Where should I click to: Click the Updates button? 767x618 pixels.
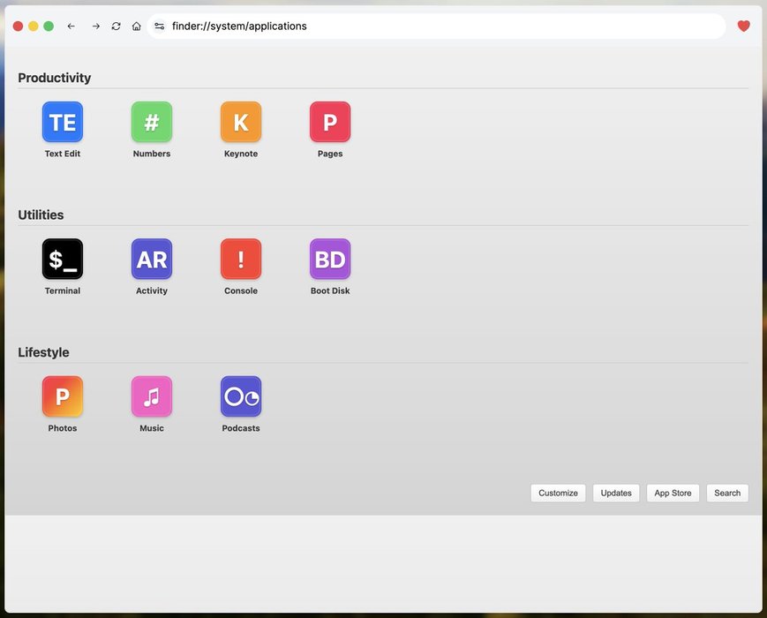pos(616,493)
